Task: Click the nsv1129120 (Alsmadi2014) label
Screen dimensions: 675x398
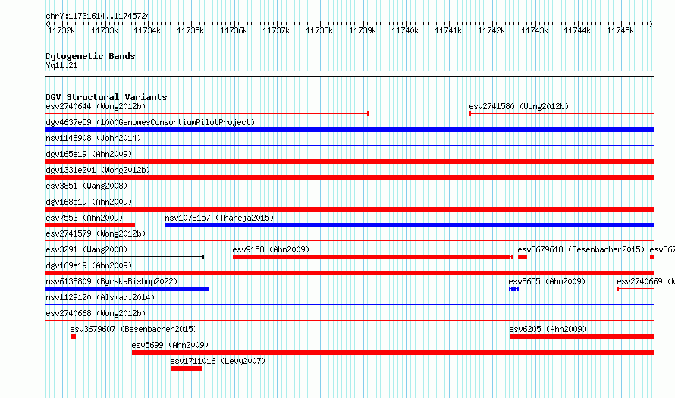Action: coord(100,297)
